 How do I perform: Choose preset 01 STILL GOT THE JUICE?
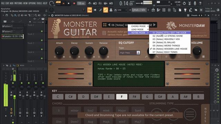point(170,33)
